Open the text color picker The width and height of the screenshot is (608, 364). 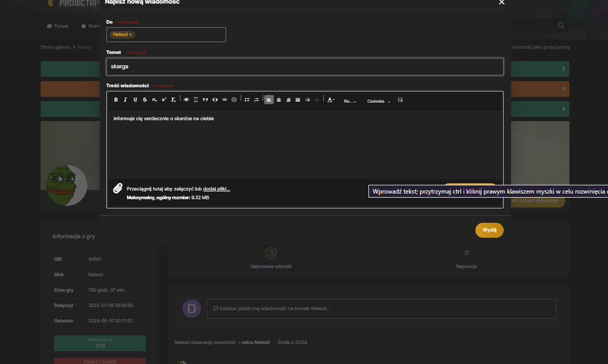click(x=330, y=100)
